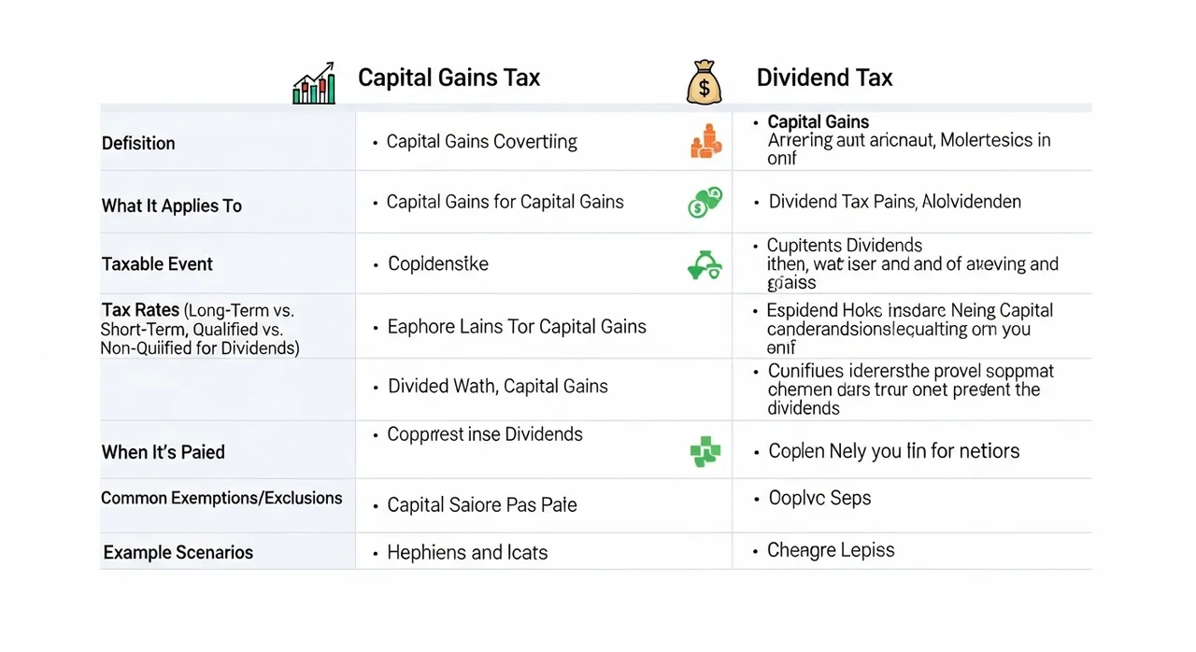
Task: Click the Cheagre Lepiss entry
Action: click(x=831, y=550)
